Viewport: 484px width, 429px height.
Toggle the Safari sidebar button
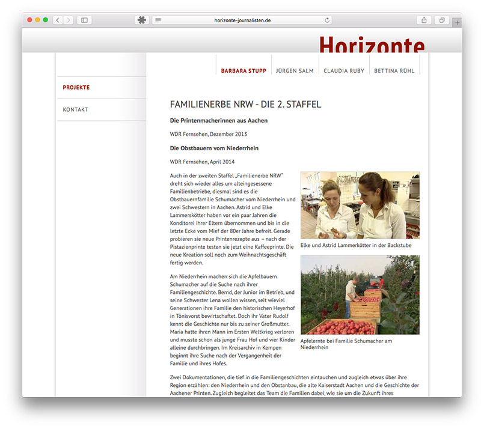pos(84,20)
